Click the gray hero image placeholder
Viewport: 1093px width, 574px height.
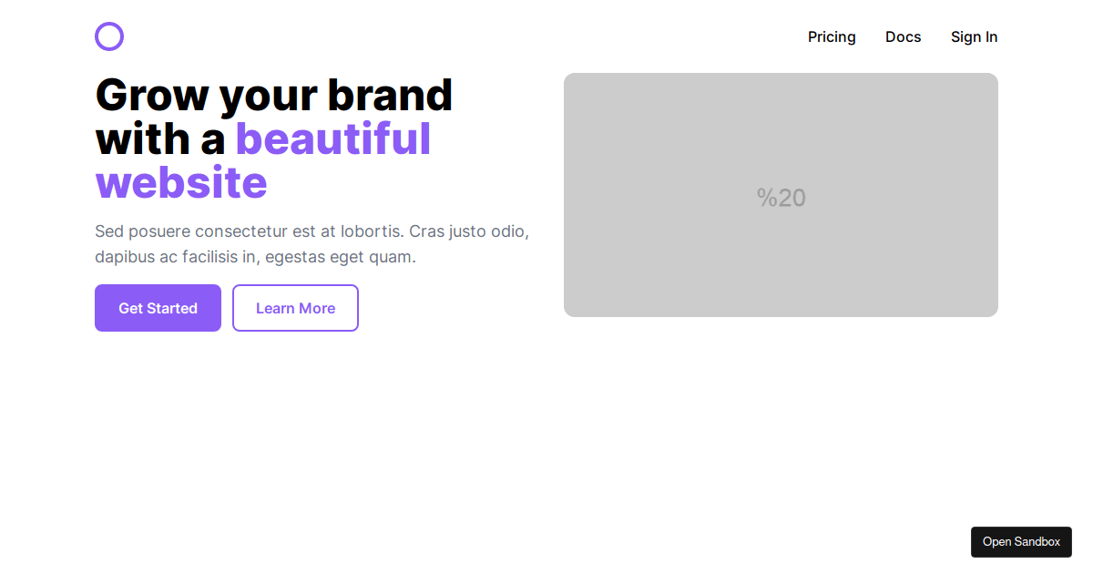(x=781, y=194)
